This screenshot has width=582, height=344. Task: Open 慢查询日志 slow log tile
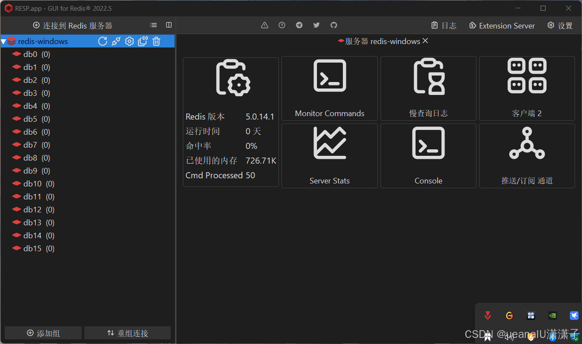point(429,88)
